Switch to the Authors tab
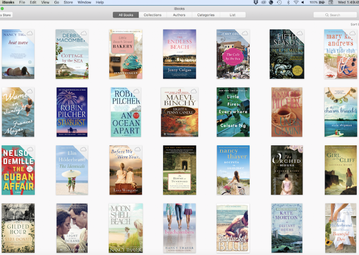The height and width of the screenshot is (255, 359). pos(179,15)
